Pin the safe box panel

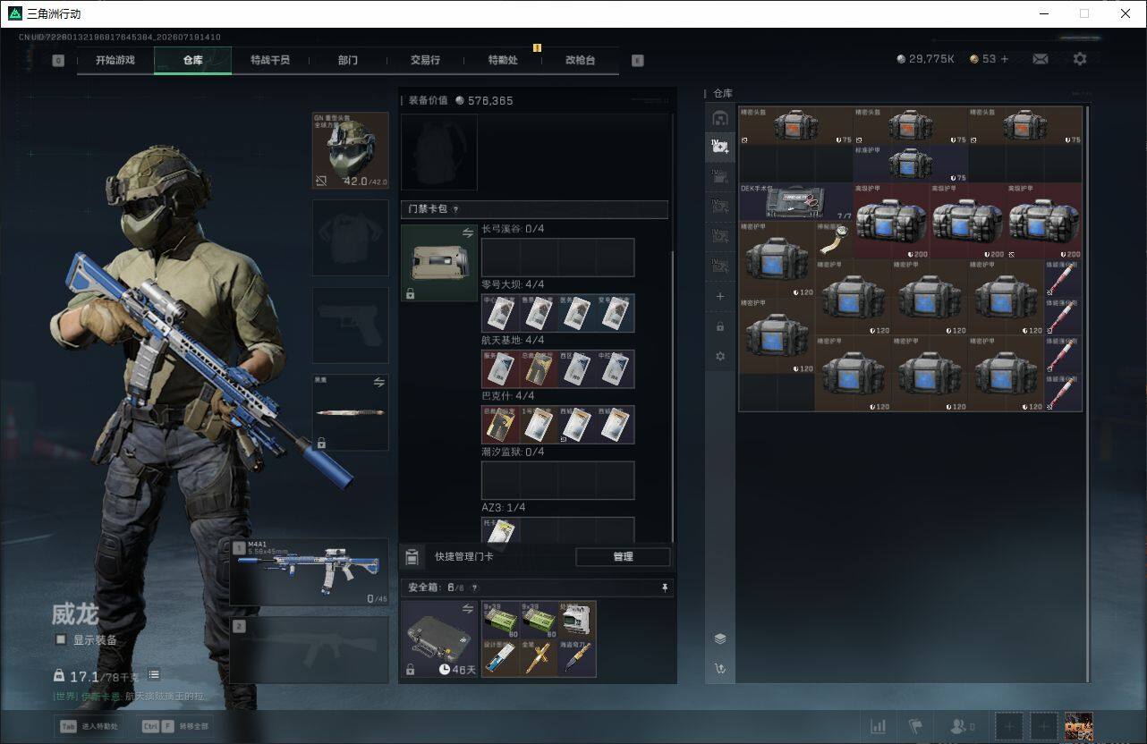tap(664, 588)
